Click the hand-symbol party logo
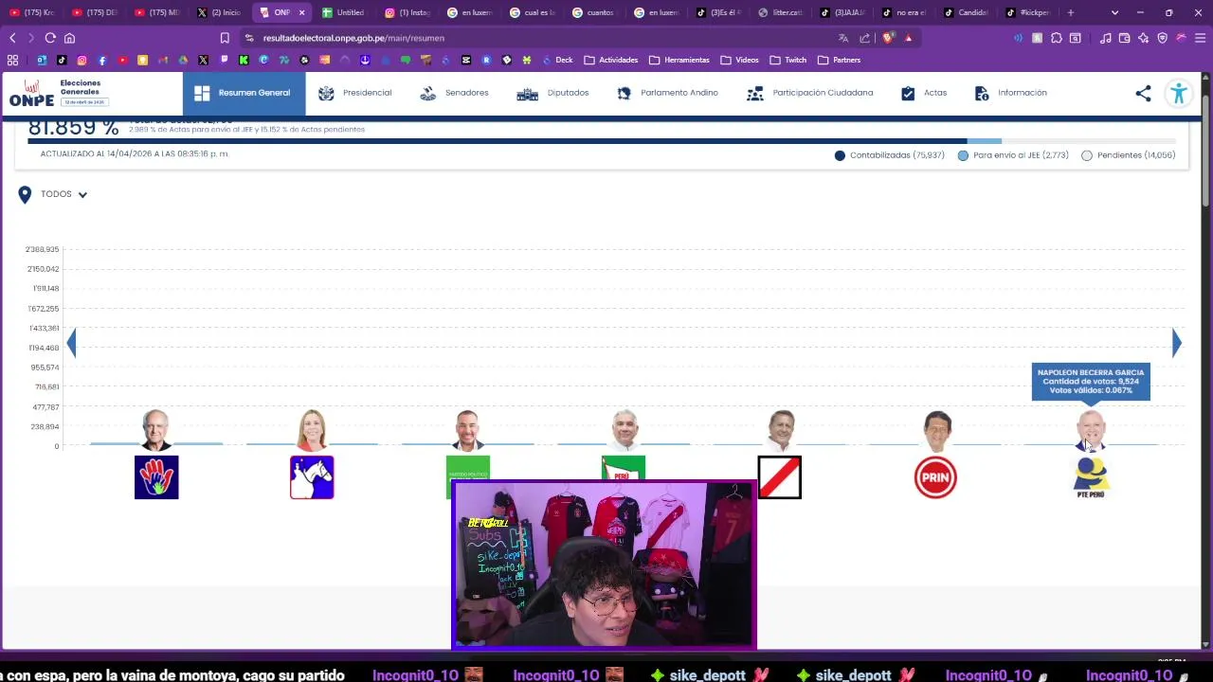Screen dimensions: 1213x682 point(156,477)
